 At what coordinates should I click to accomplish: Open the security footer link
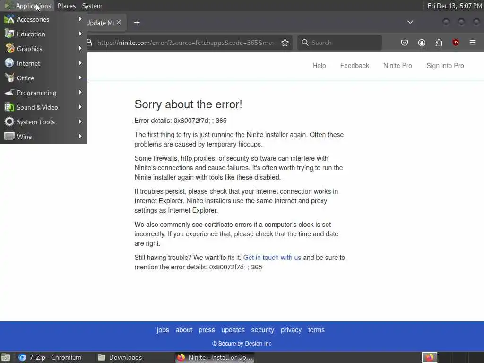(x=263, y=330)
